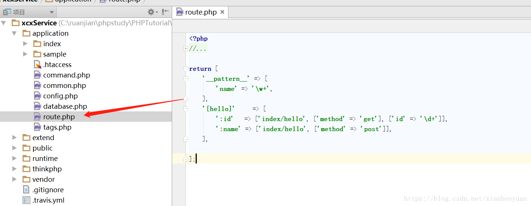Screen dimensions: 531x206
Task: Click the ':id' route key in code
Action: (224, 119)
